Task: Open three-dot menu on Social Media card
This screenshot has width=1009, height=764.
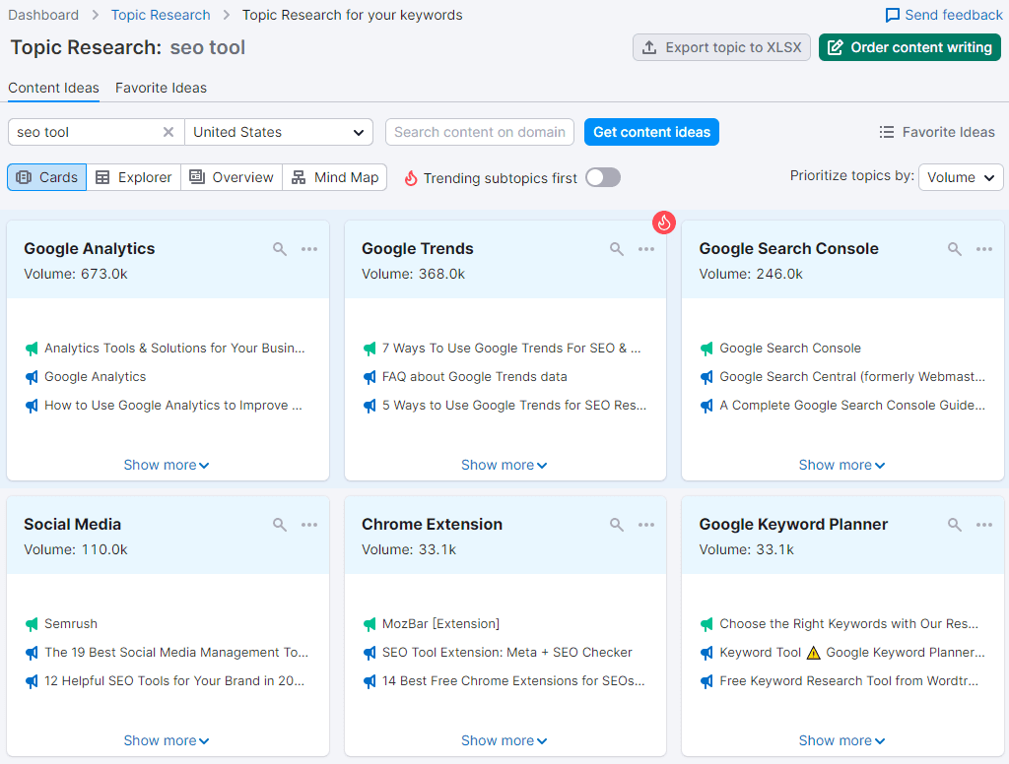Action: [x=309, y=525]
